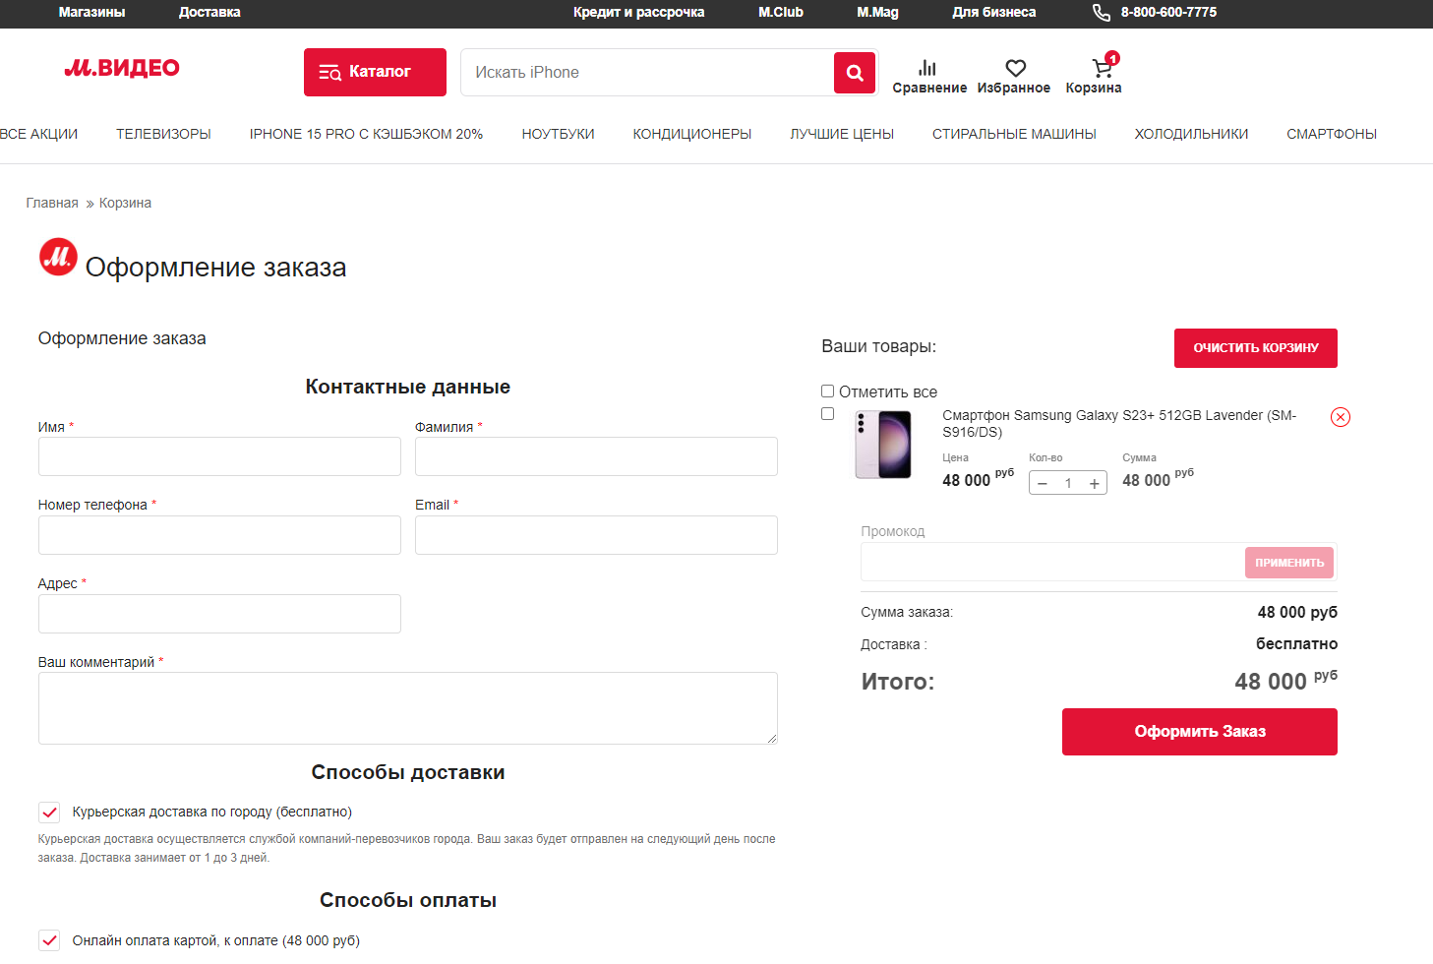This screenshot has height=964, width=1433.
Task: Open Кредит и рассрочка link
Action: (639, 13)
